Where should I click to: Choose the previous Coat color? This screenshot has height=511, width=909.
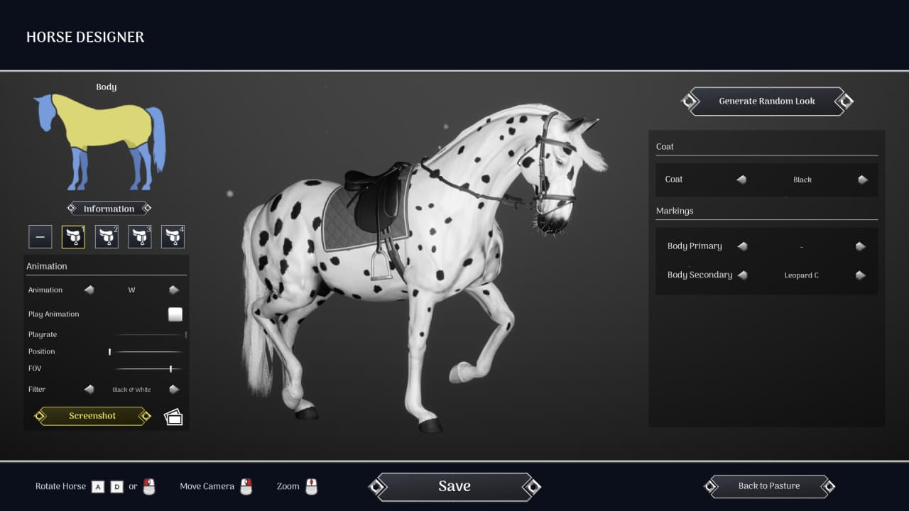click(x=741, y=180)
